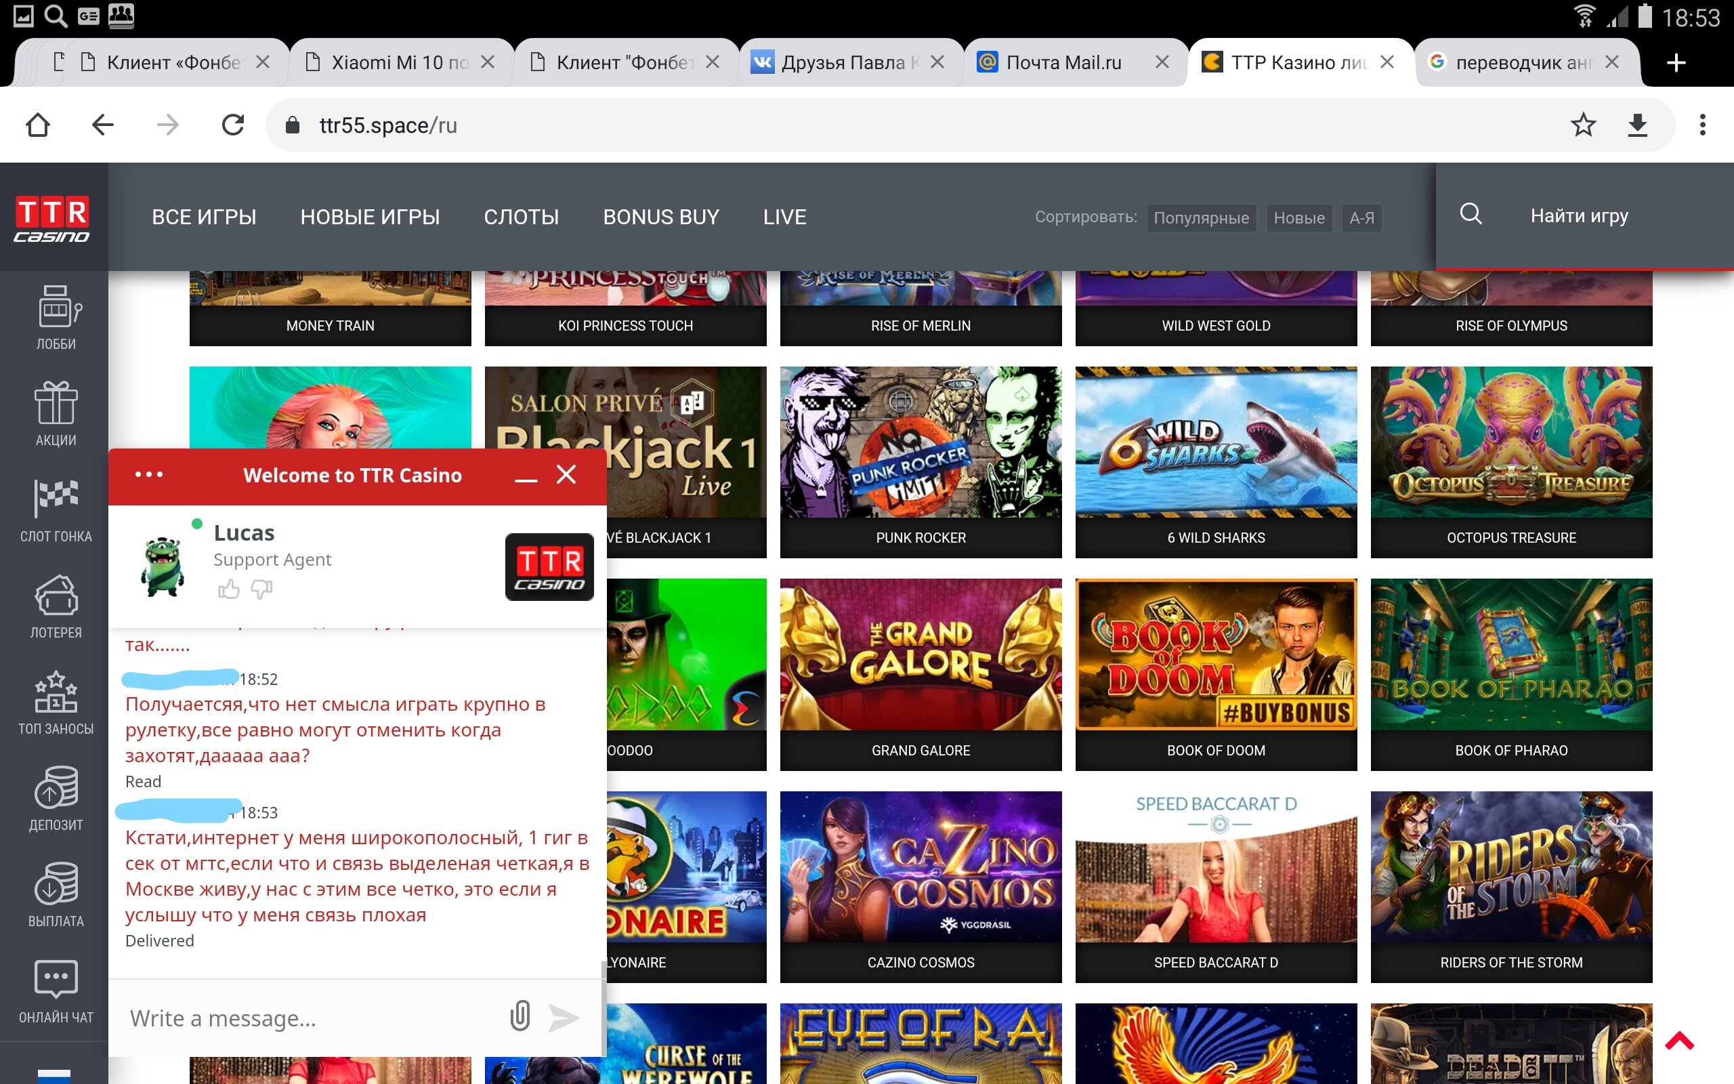This screenshot has width=1734, height=1084.
Task: Rate agent Lucas with thumbs up
Action: tap(228, 589)
